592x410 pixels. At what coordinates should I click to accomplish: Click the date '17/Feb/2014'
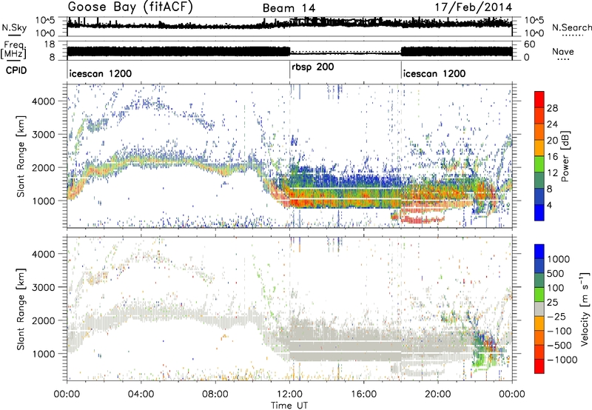474,7
